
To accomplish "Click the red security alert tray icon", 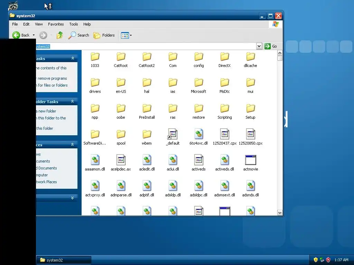I will tap(328, 260).
